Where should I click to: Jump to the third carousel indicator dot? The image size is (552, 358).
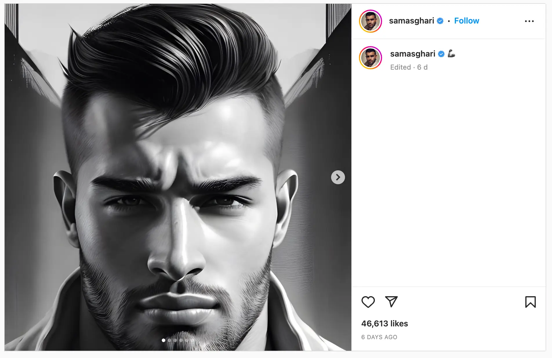(175, 340)
